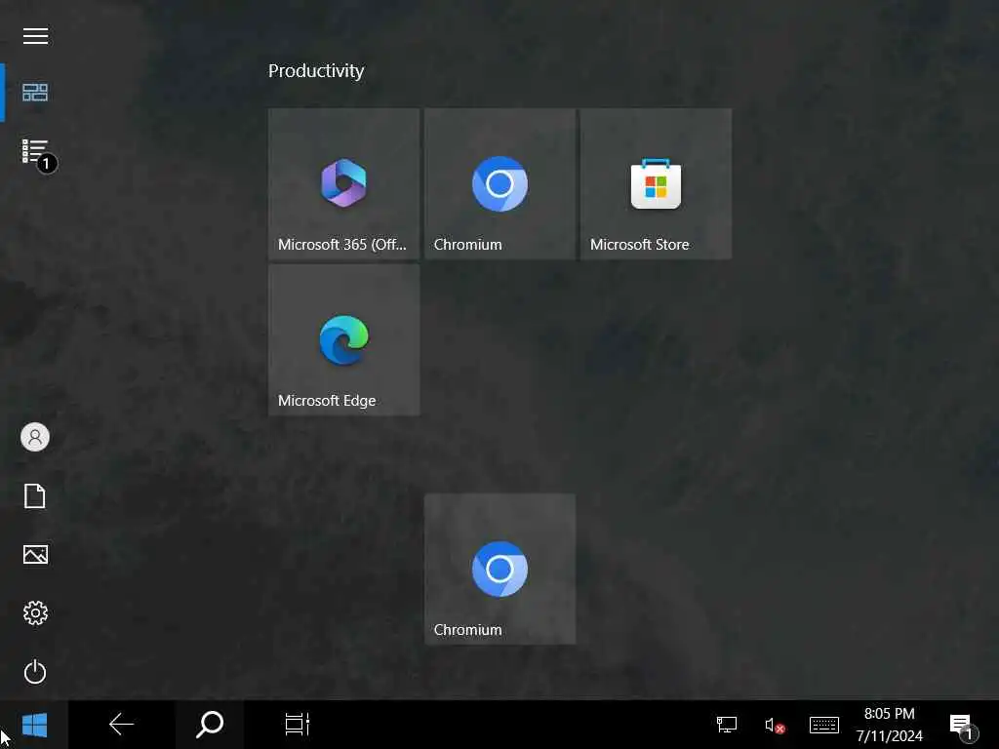The image size is (999, 749).
Task: Switch to the All apps list icon
Action: (x=35, y=151)
